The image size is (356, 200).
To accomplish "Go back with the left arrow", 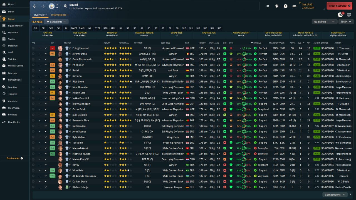I will (35, 6).
